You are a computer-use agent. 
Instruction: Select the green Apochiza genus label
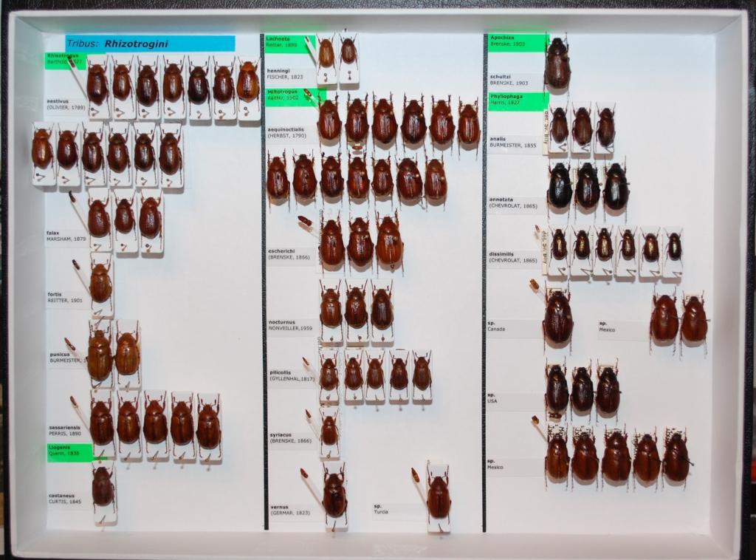(x=516, y=41)
